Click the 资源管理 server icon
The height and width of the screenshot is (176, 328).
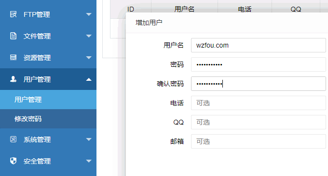click(x=13, y=57)
